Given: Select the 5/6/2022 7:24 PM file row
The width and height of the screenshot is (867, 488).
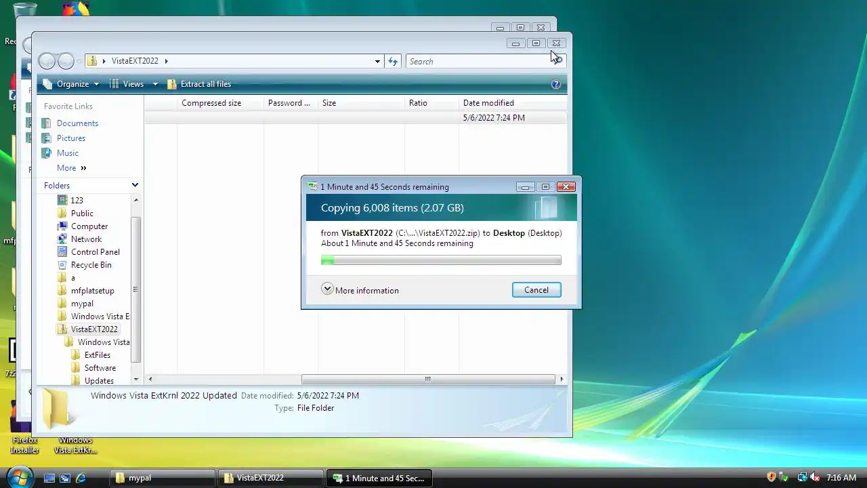Looking at the screenshot, I should tap(356, 118).
